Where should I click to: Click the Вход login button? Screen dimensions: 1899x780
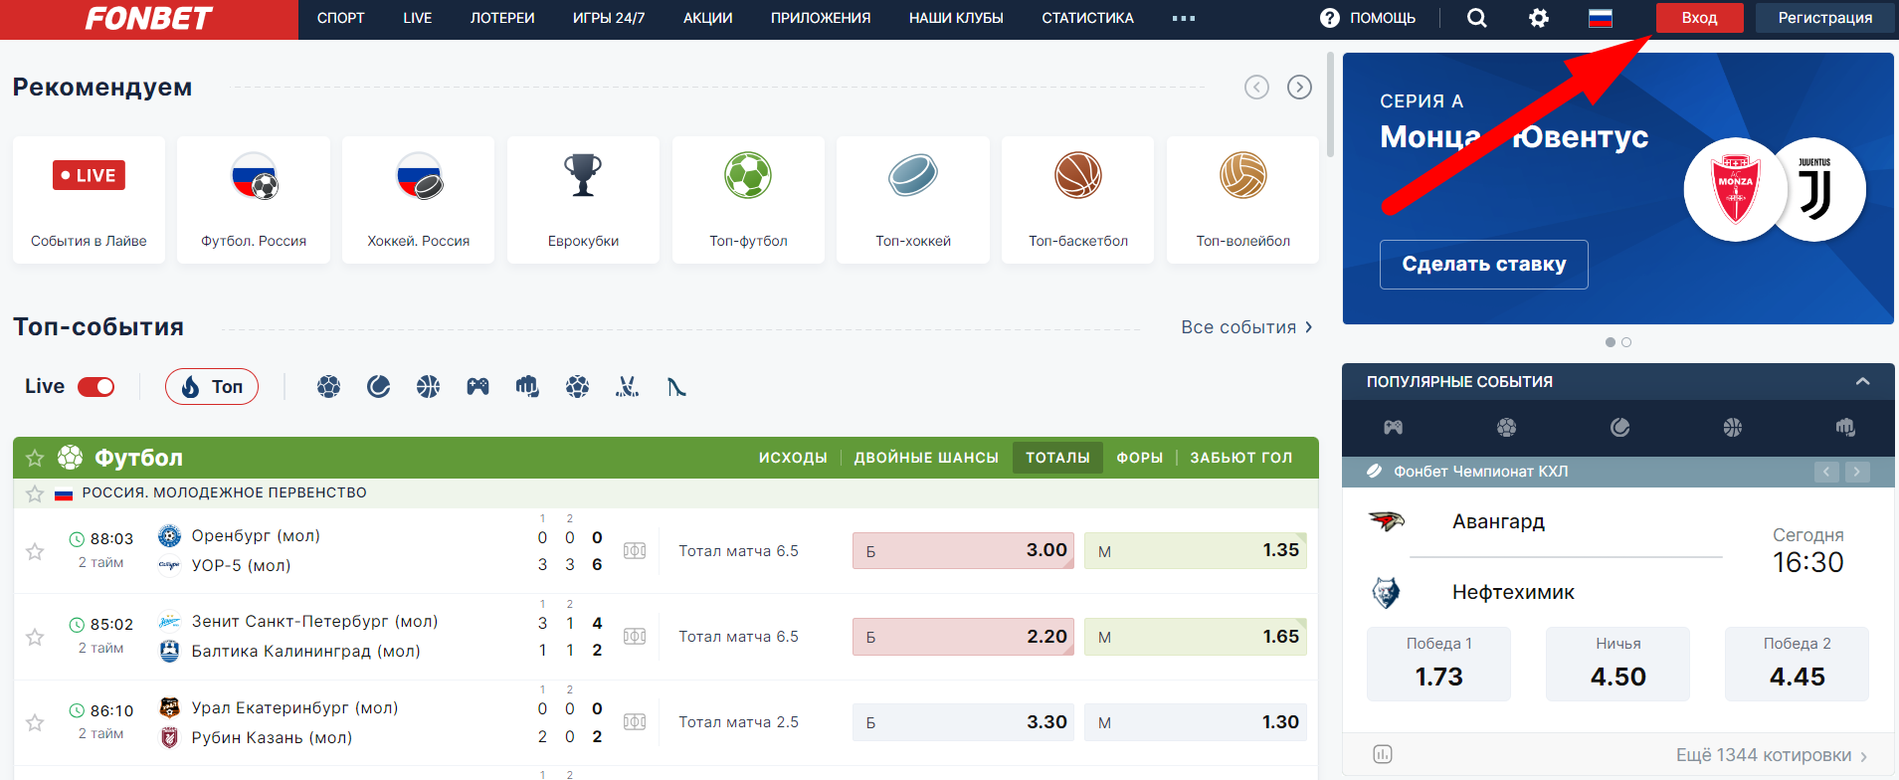tap(1699, 18)
